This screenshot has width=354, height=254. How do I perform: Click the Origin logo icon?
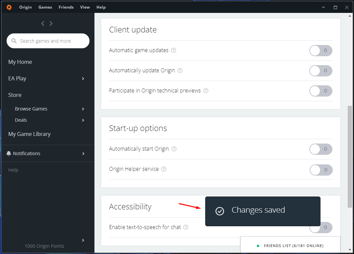pos(9,7)
